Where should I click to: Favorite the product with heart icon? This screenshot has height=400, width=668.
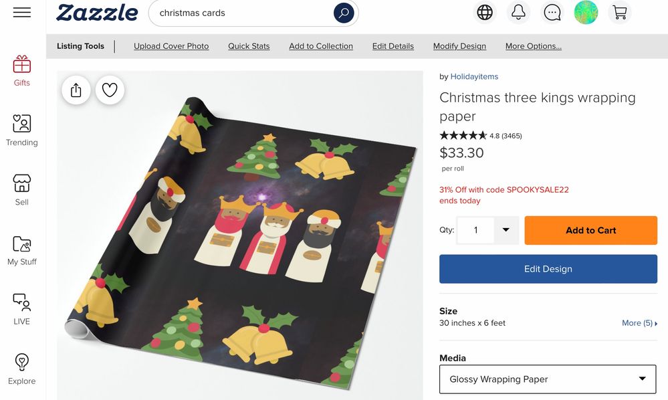pos(110,90)
